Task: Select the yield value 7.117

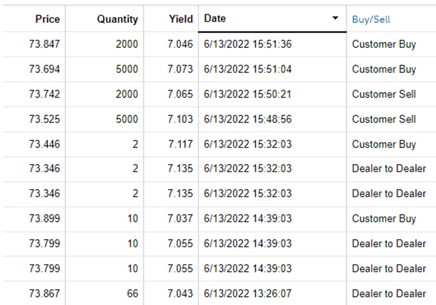Action: click(180, 145)
